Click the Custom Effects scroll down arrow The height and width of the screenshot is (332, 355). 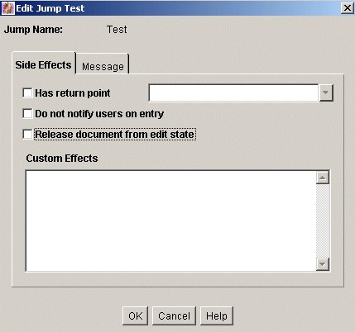[x=323, y=264]
